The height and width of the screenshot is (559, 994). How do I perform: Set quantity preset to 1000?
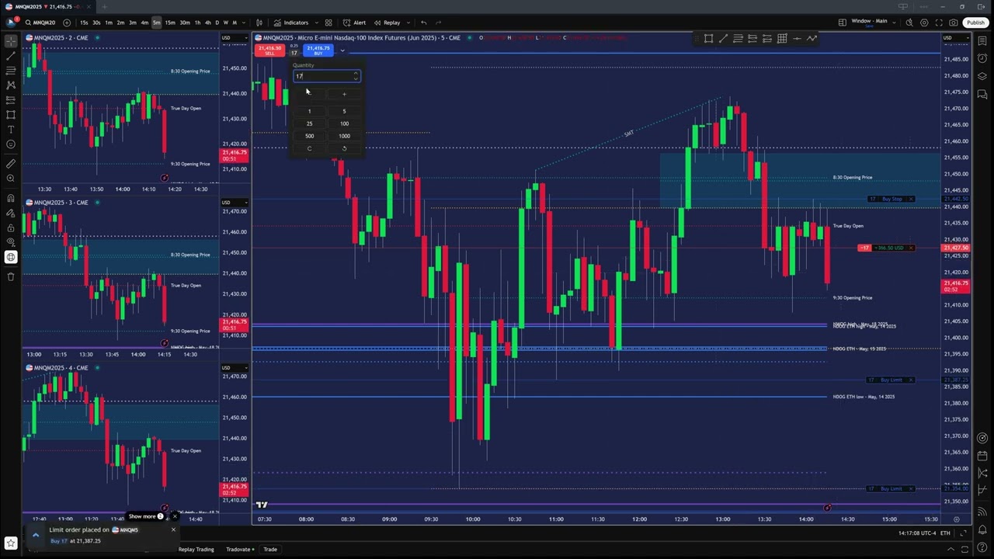tap(344, 136)
